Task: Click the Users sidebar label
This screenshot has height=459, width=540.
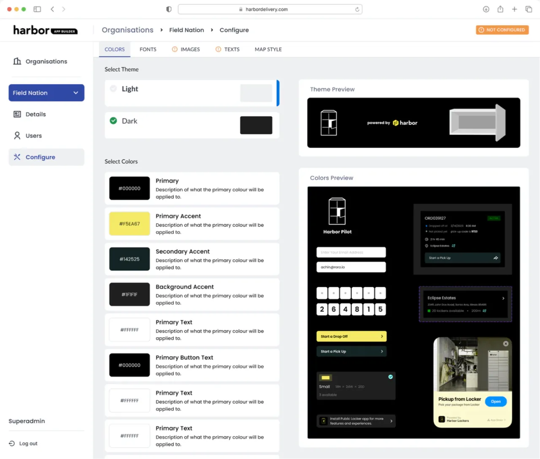Action: pyautogui.click(x=34, y=136)
